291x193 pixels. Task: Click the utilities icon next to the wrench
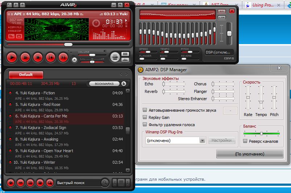22,5
